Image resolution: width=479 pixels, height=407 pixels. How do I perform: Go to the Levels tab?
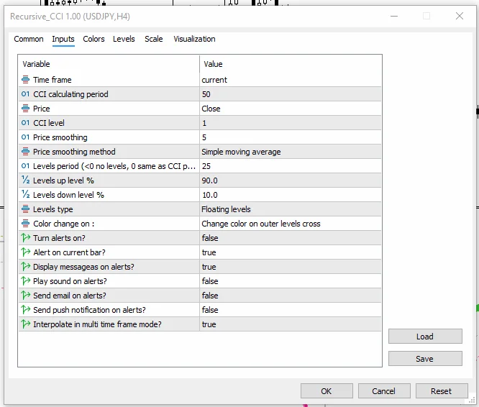(x=124, y=39)
